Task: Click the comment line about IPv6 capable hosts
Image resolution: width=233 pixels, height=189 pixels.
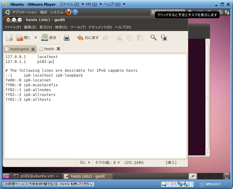Action: point(71,70)
